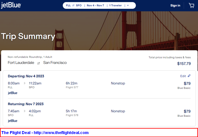Screen dimensions: 198x137
Task: Click the $79 returning fare
Action: click(187, 111)
